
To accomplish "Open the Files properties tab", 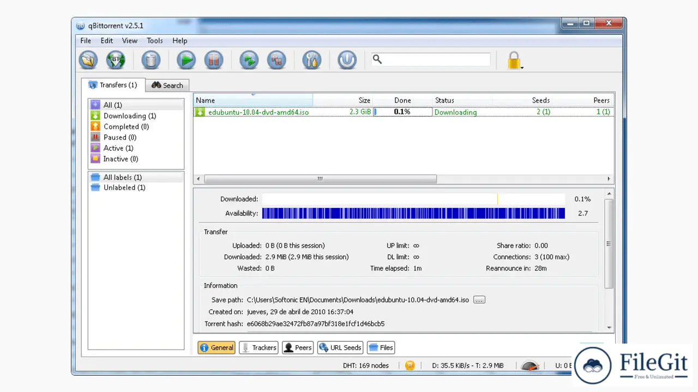I will coord(381,347).
